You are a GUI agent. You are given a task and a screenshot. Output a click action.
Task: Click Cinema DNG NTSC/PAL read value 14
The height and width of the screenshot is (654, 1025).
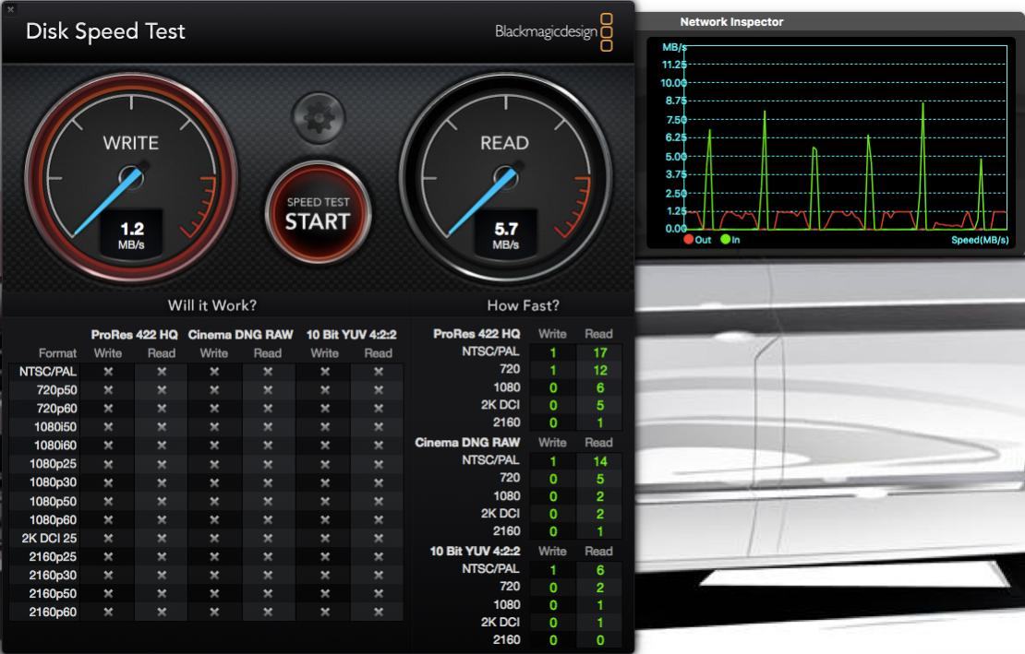tap(600, 461)
